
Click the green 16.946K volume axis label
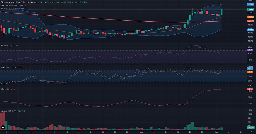[x=250, y=128]
